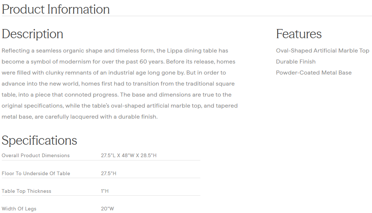Click the Overall Product Dimensions label
The height and width of the screenshot is (213, 372).
click(36, 155)
